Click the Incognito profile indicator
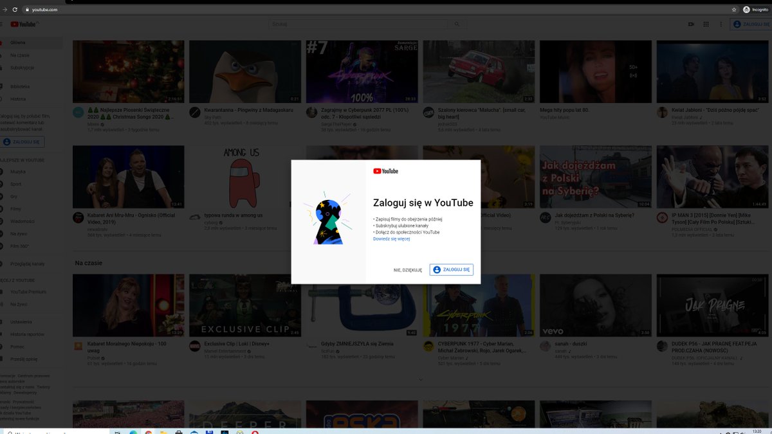This screenshot has width=772, height=434. click(756, 10)
